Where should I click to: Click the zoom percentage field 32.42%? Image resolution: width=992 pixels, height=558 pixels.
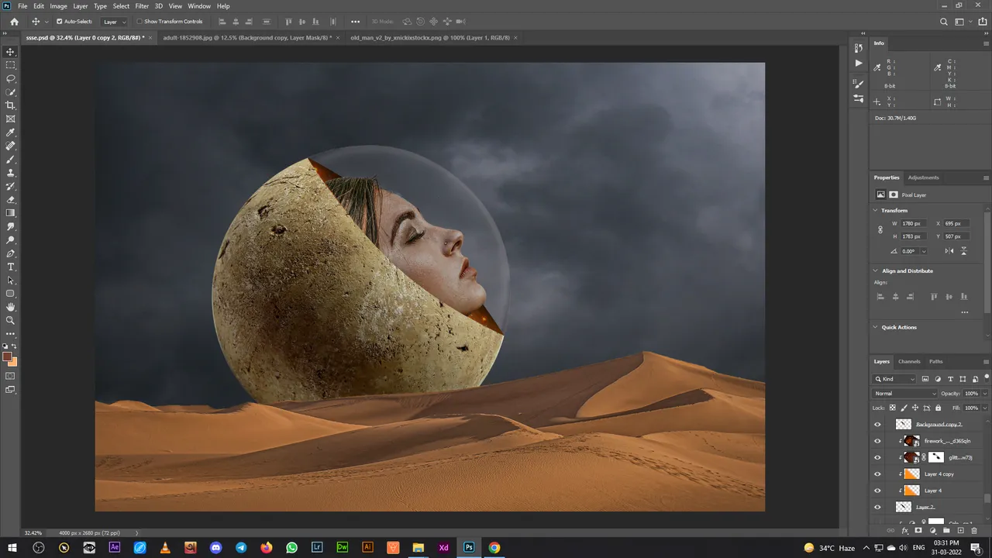point(33,533)
